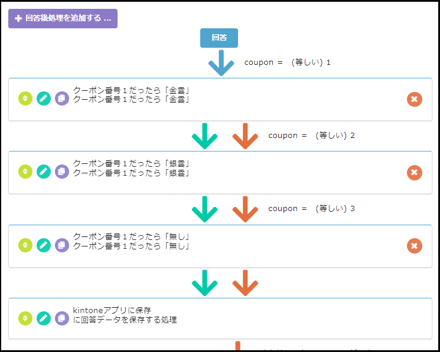Edit the kintoneアプリに保存 process
Viewport: 440px width, 352px height.
tap(44, 318)
